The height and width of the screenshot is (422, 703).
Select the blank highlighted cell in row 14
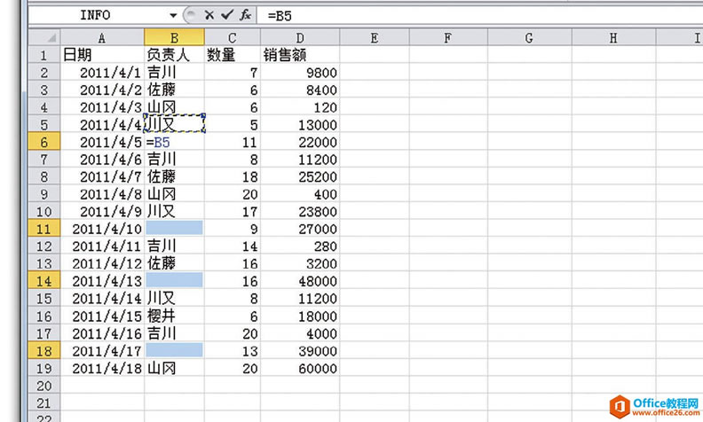174,280
